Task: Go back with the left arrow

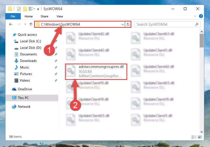Action: pyautogui.click(x=11, y=24)
